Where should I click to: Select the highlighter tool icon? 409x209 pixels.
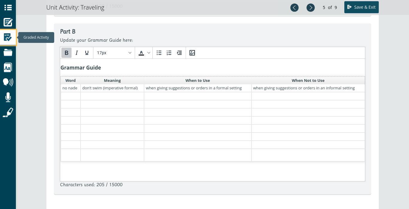coord(8,113)
